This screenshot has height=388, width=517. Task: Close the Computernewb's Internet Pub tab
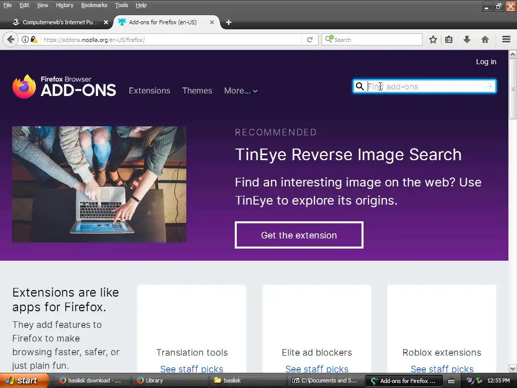pos(106,22)
